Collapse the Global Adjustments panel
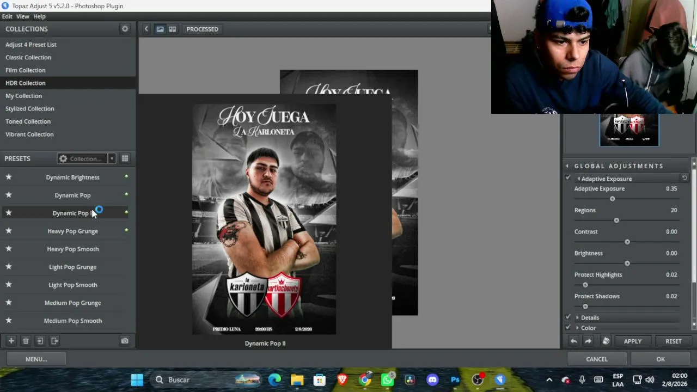Viewport: 697px width, 392px height. [x=567, y=166]
